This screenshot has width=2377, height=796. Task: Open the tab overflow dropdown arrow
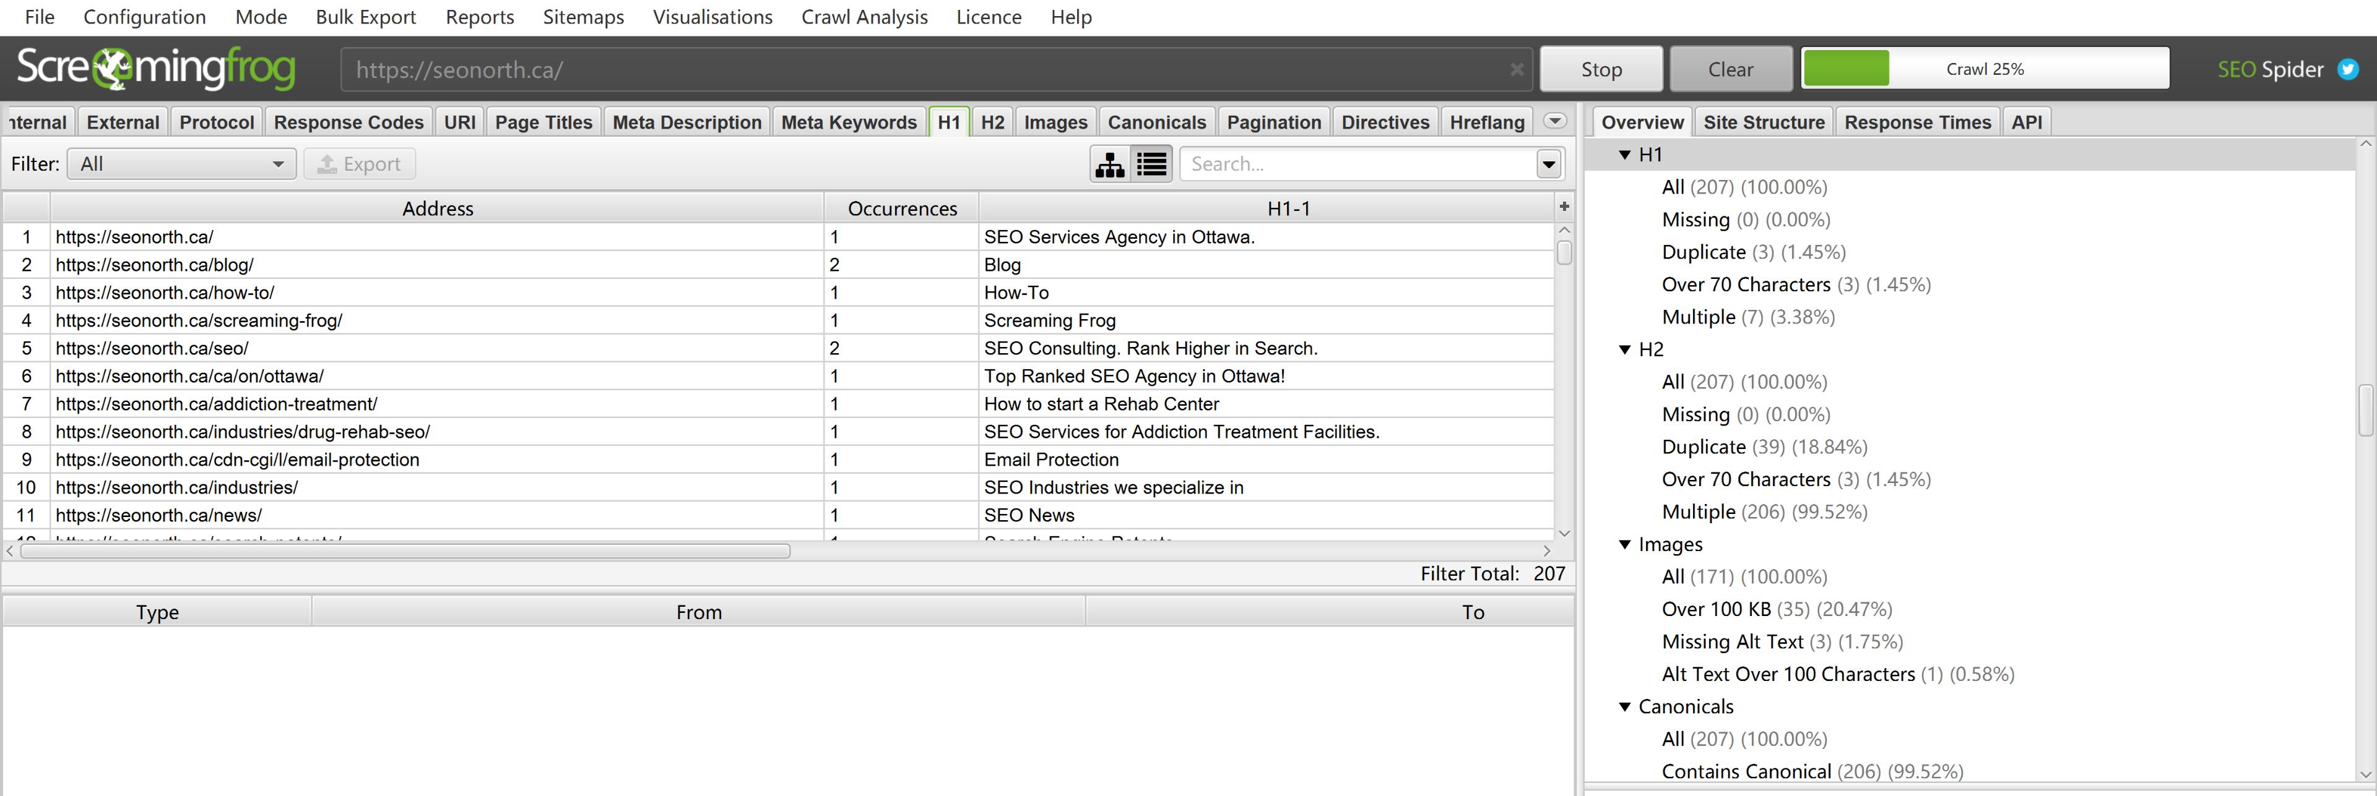pos(1555,121)
